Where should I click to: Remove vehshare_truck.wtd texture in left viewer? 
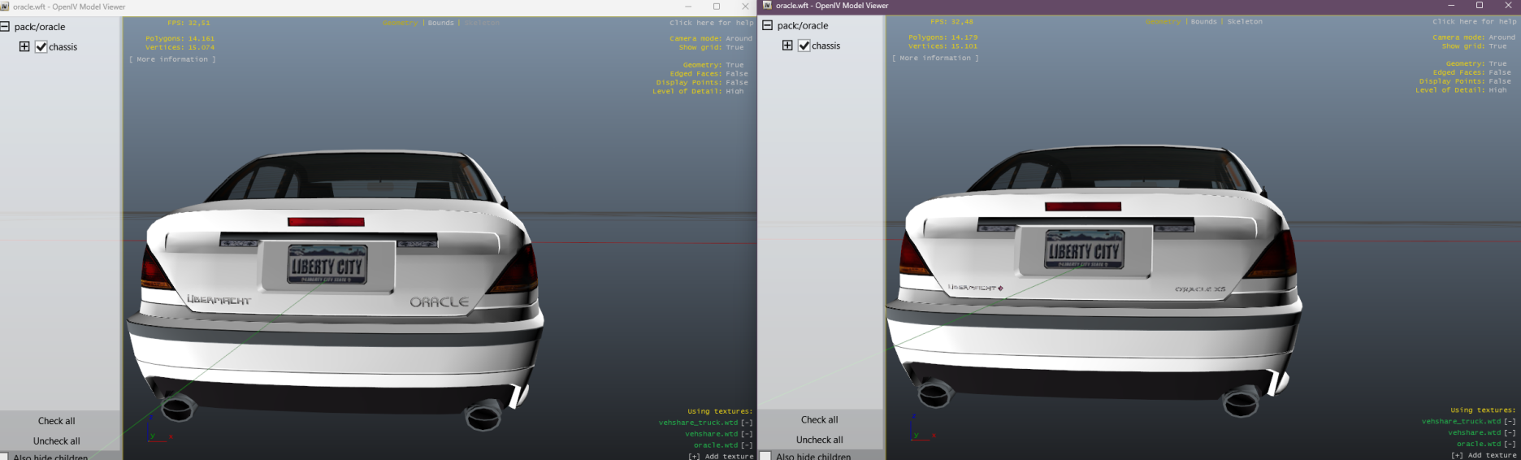pos(747,423)
